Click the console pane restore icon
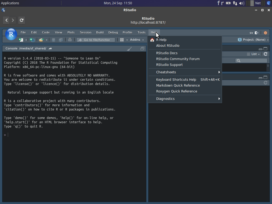This screenshot has height=204, width=272. pyautogui.click(x=142, y=49)
